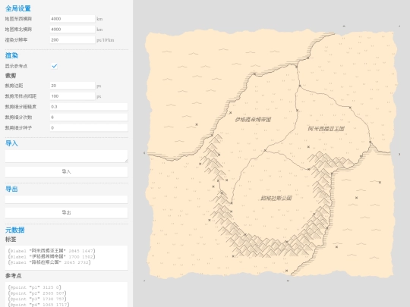Screen dimensions: 410x307
Task: Edit the 地图东西横跨 field showing 4000
Action: 72,19
